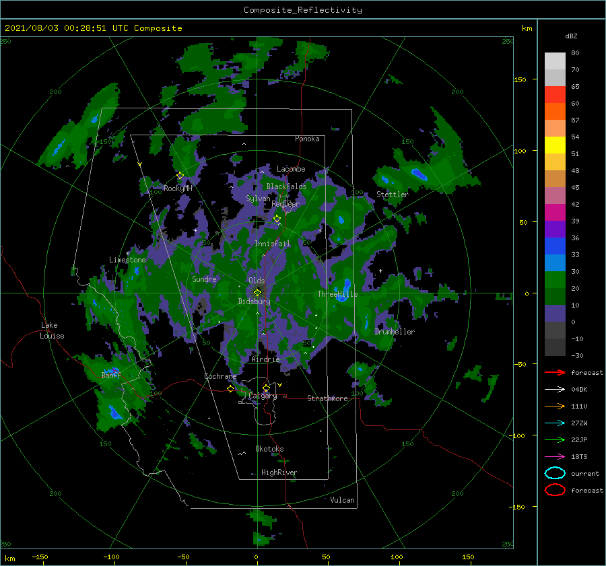
Task: Select the yellow diamond marker near RockyMH
Action: click(180, 176)
